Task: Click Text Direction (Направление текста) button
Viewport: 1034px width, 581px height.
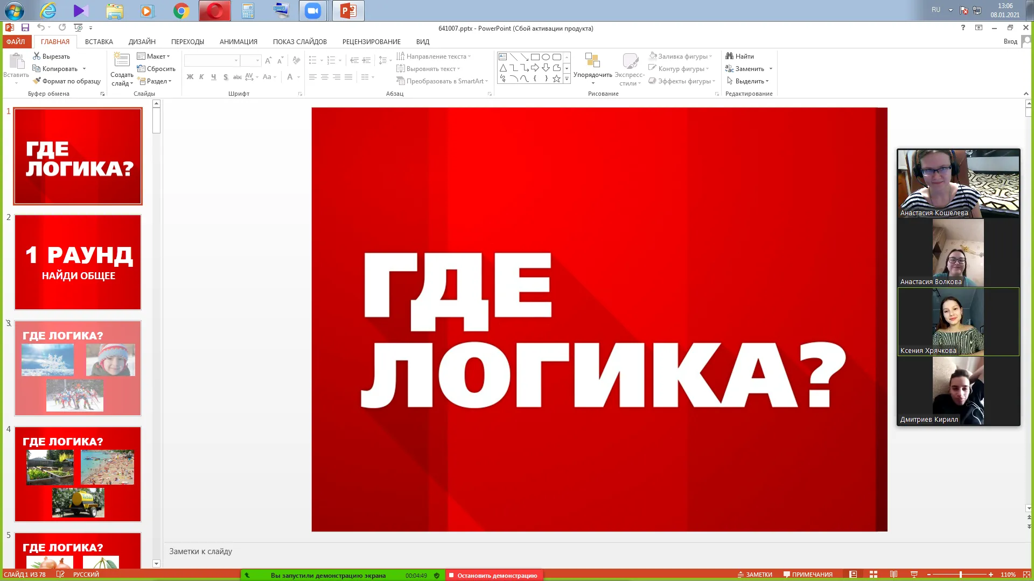Action: click(x=434, y=56)
